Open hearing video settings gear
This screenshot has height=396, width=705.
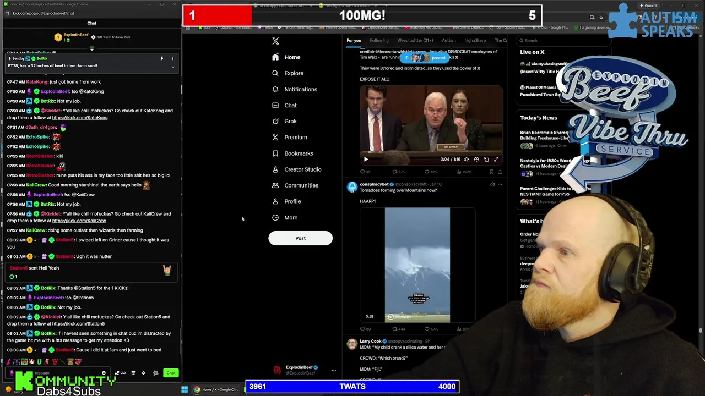coord(476,159)
